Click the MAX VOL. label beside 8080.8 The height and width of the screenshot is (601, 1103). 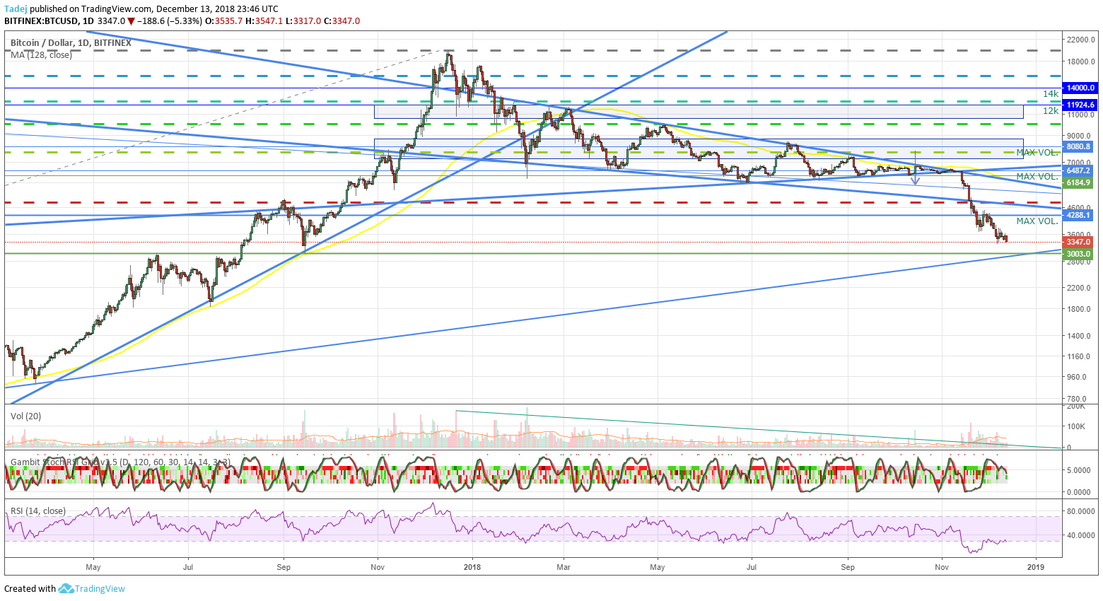(1037, 152)
